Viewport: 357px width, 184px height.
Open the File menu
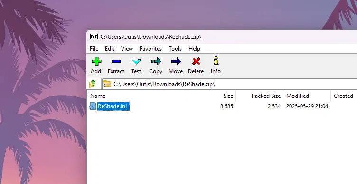coord(94,49)
